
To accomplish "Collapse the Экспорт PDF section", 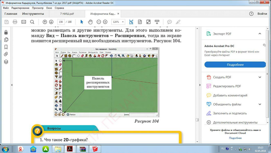I will click(260, 34).
